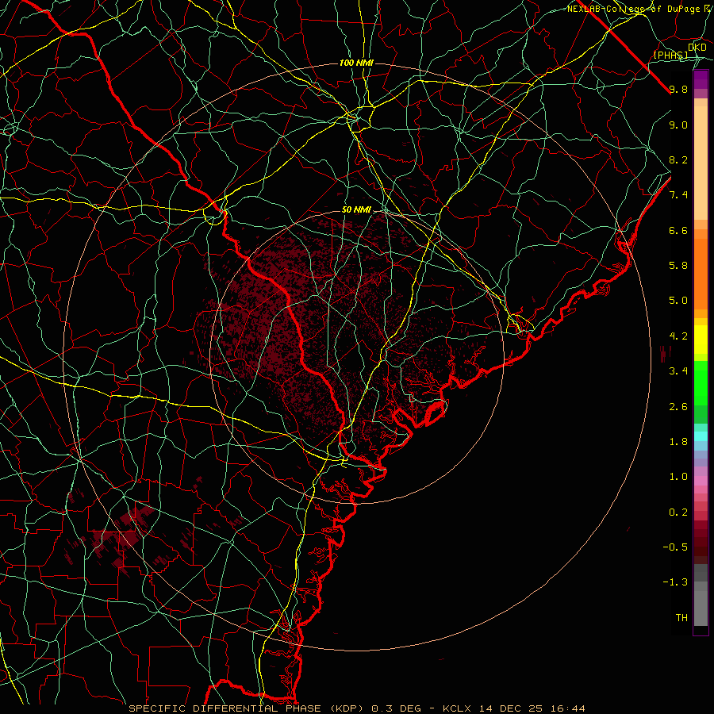Screen dimensions: 714x714
Task: Pick the yellow band of the color bar
Action: 701,340
